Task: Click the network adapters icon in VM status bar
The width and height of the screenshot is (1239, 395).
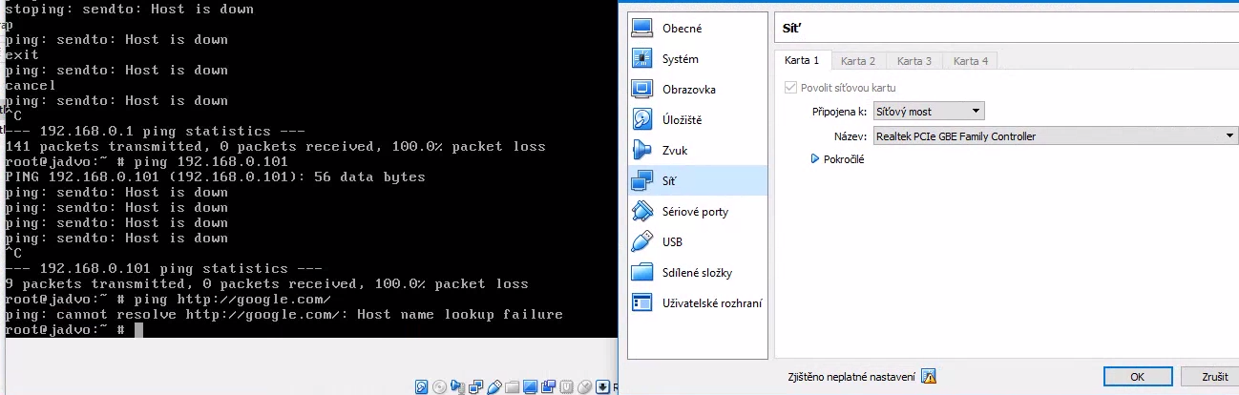Action: point(475,386)
